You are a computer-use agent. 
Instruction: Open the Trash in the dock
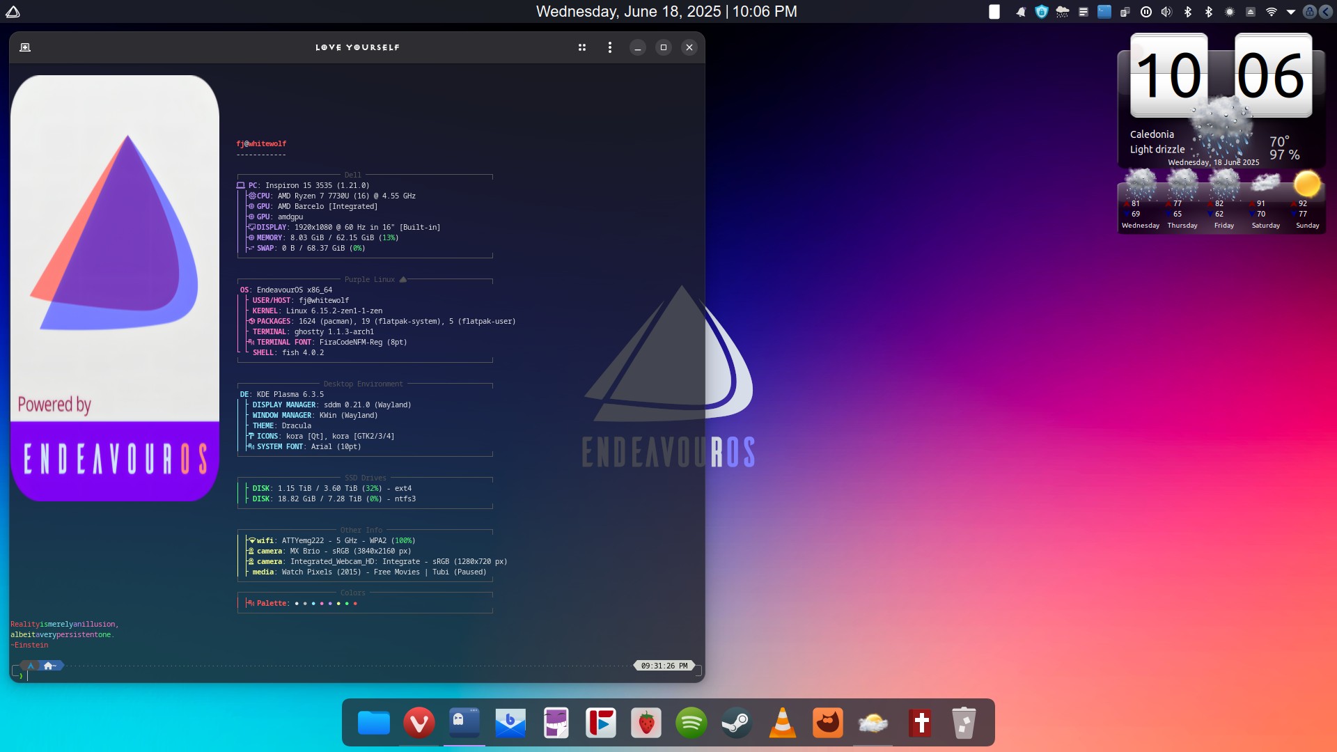click(964, 723)
